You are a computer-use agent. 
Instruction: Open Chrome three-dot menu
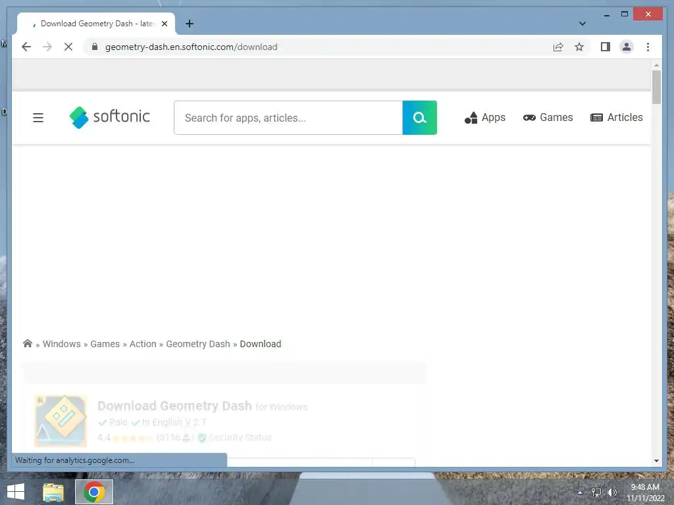click(648, 47)
